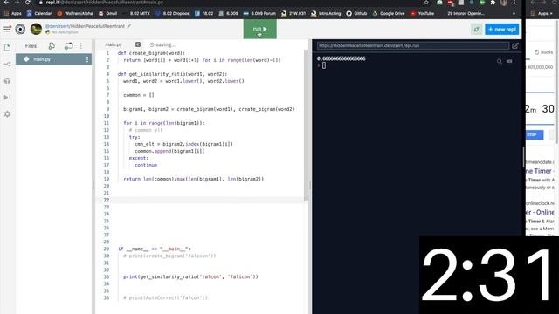The image size is (559, 314).
Task: Open the 21W.031 bookmark
Action: click(x=293, y=14)
